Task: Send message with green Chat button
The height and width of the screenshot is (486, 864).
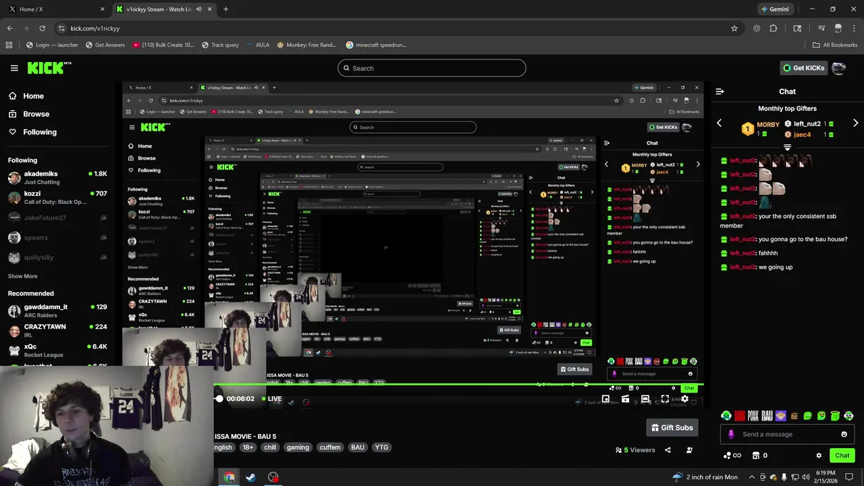Action: click(842, 456)
